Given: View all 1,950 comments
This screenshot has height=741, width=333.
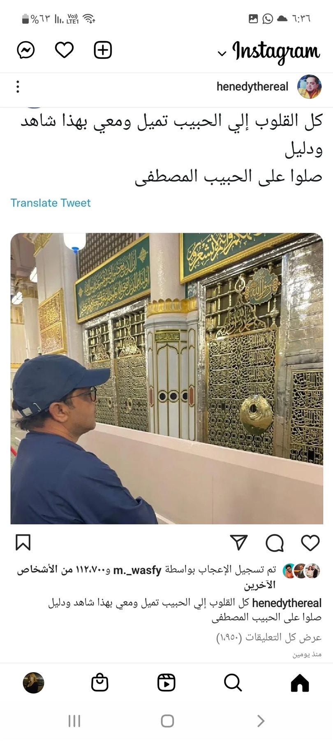Looking at the screenshot, I should click(269, 637).
